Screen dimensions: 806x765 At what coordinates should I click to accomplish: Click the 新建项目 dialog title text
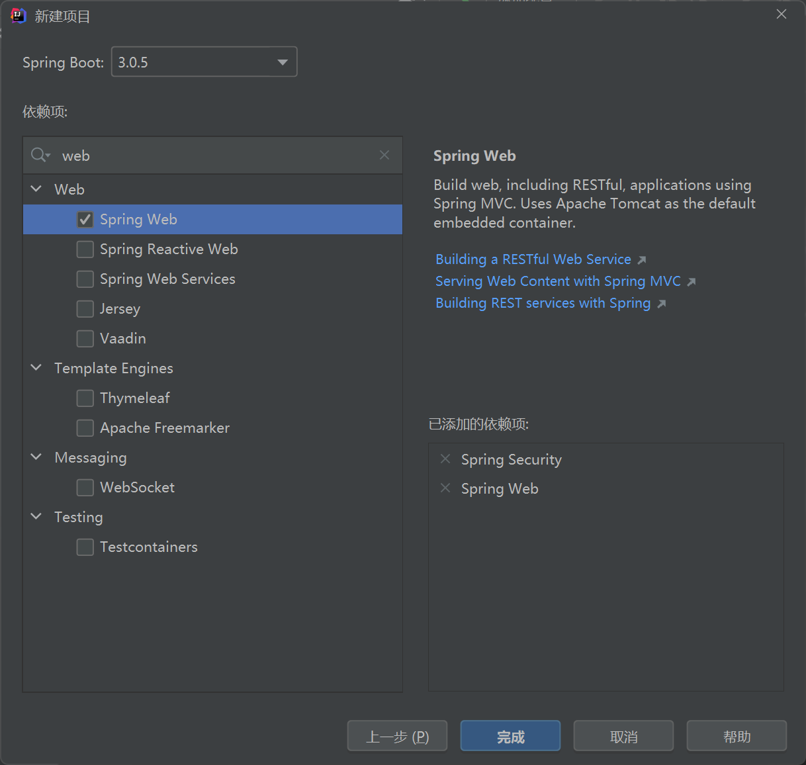(62, 16)
